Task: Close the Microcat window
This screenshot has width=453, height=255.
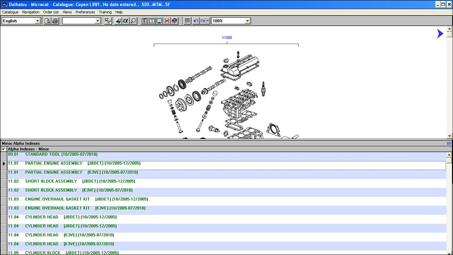Action: [x=448, y=4]
